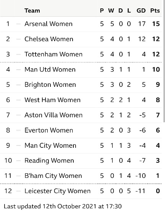Open the Chelsea Women team link
The image size is (165, 211).
49,39
